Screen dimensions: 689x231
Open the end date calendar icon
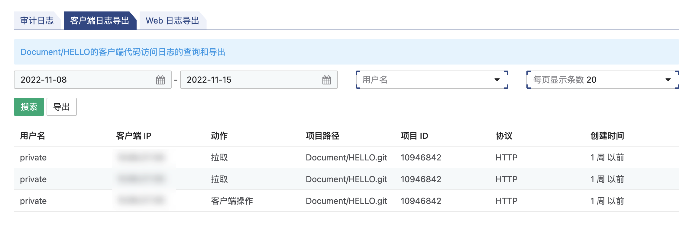pyautogui.click(x=326, y=80)
